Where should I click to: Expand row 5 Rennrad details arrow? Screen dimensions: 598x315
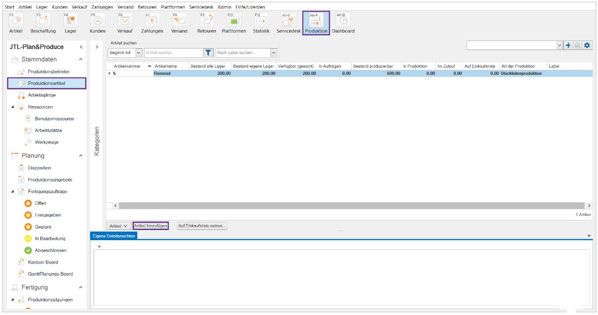(110, 73)
